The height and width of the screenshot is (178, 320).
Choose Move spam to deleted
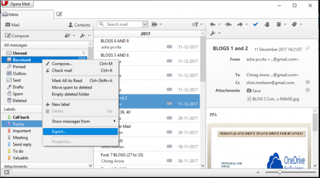pos(80,88)
